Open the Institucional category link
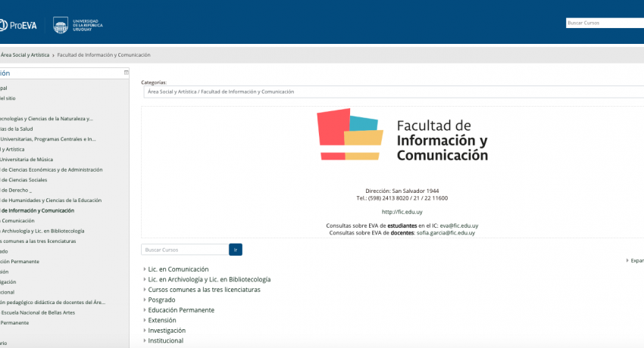Image resolution: width=644 pixels, height=348 pixels. click(x=165, y=340)
